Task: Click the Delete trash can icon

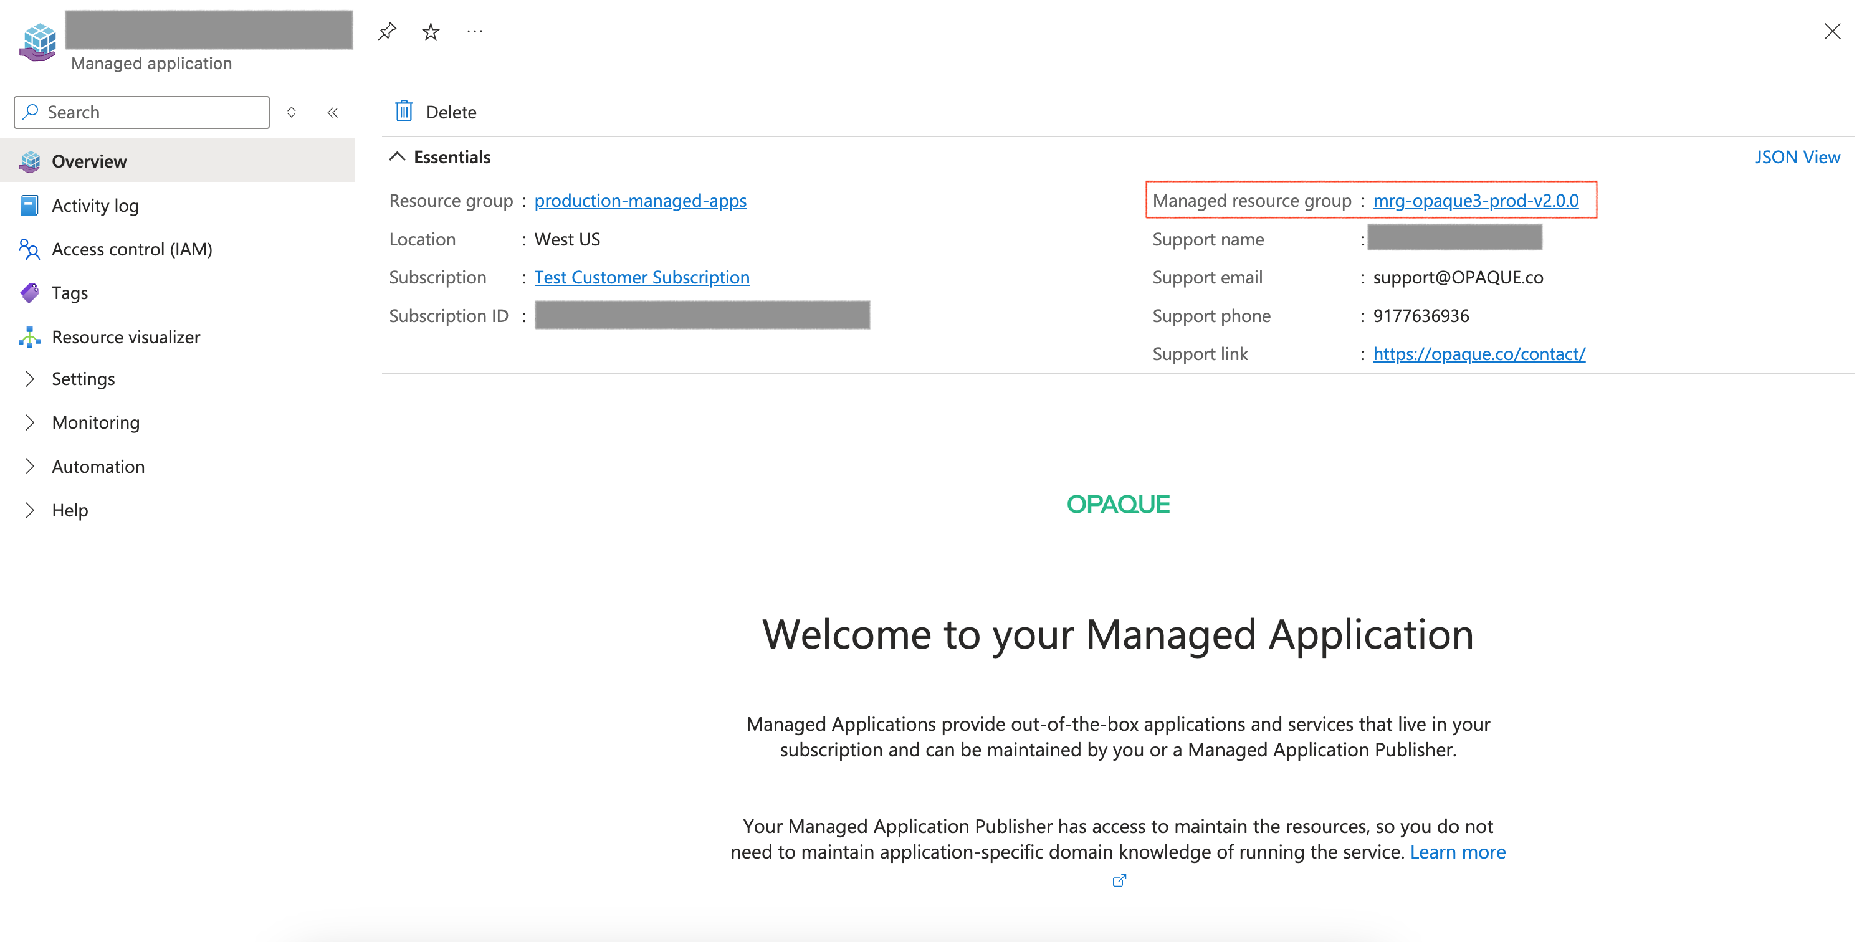Action: [404, 112]
